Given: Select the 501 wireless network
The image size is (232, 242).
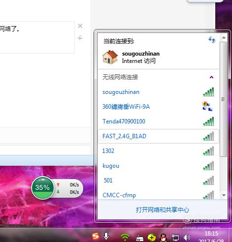Looking at the screenshot, I should coord(158,181).
